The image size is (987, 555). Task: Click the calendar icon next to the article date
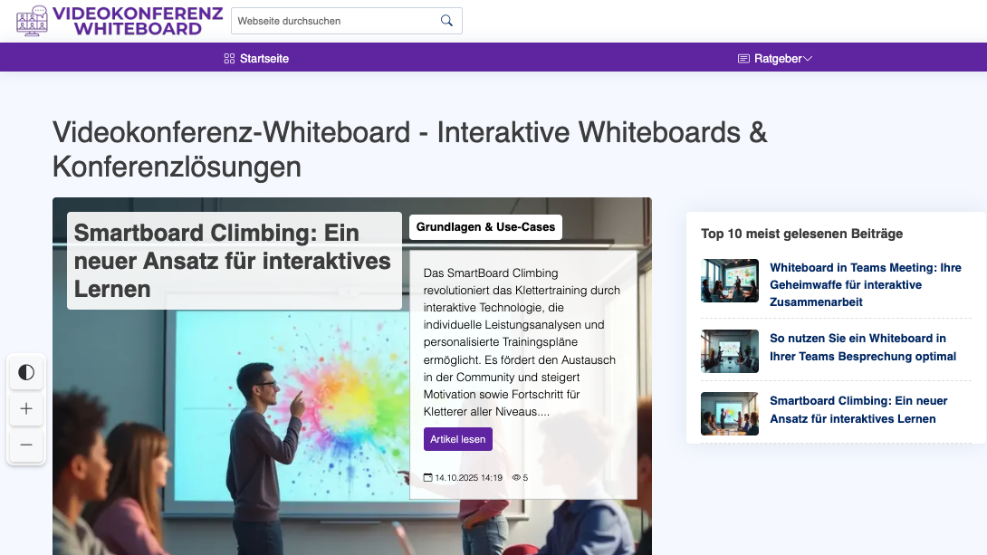point(427,477)
